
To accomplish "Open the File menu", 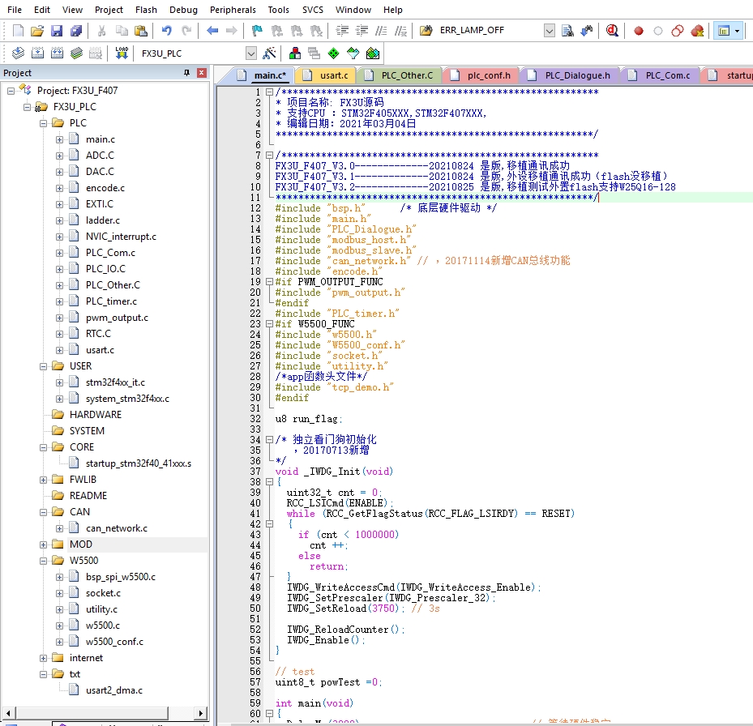I will [x=15, y=10].
